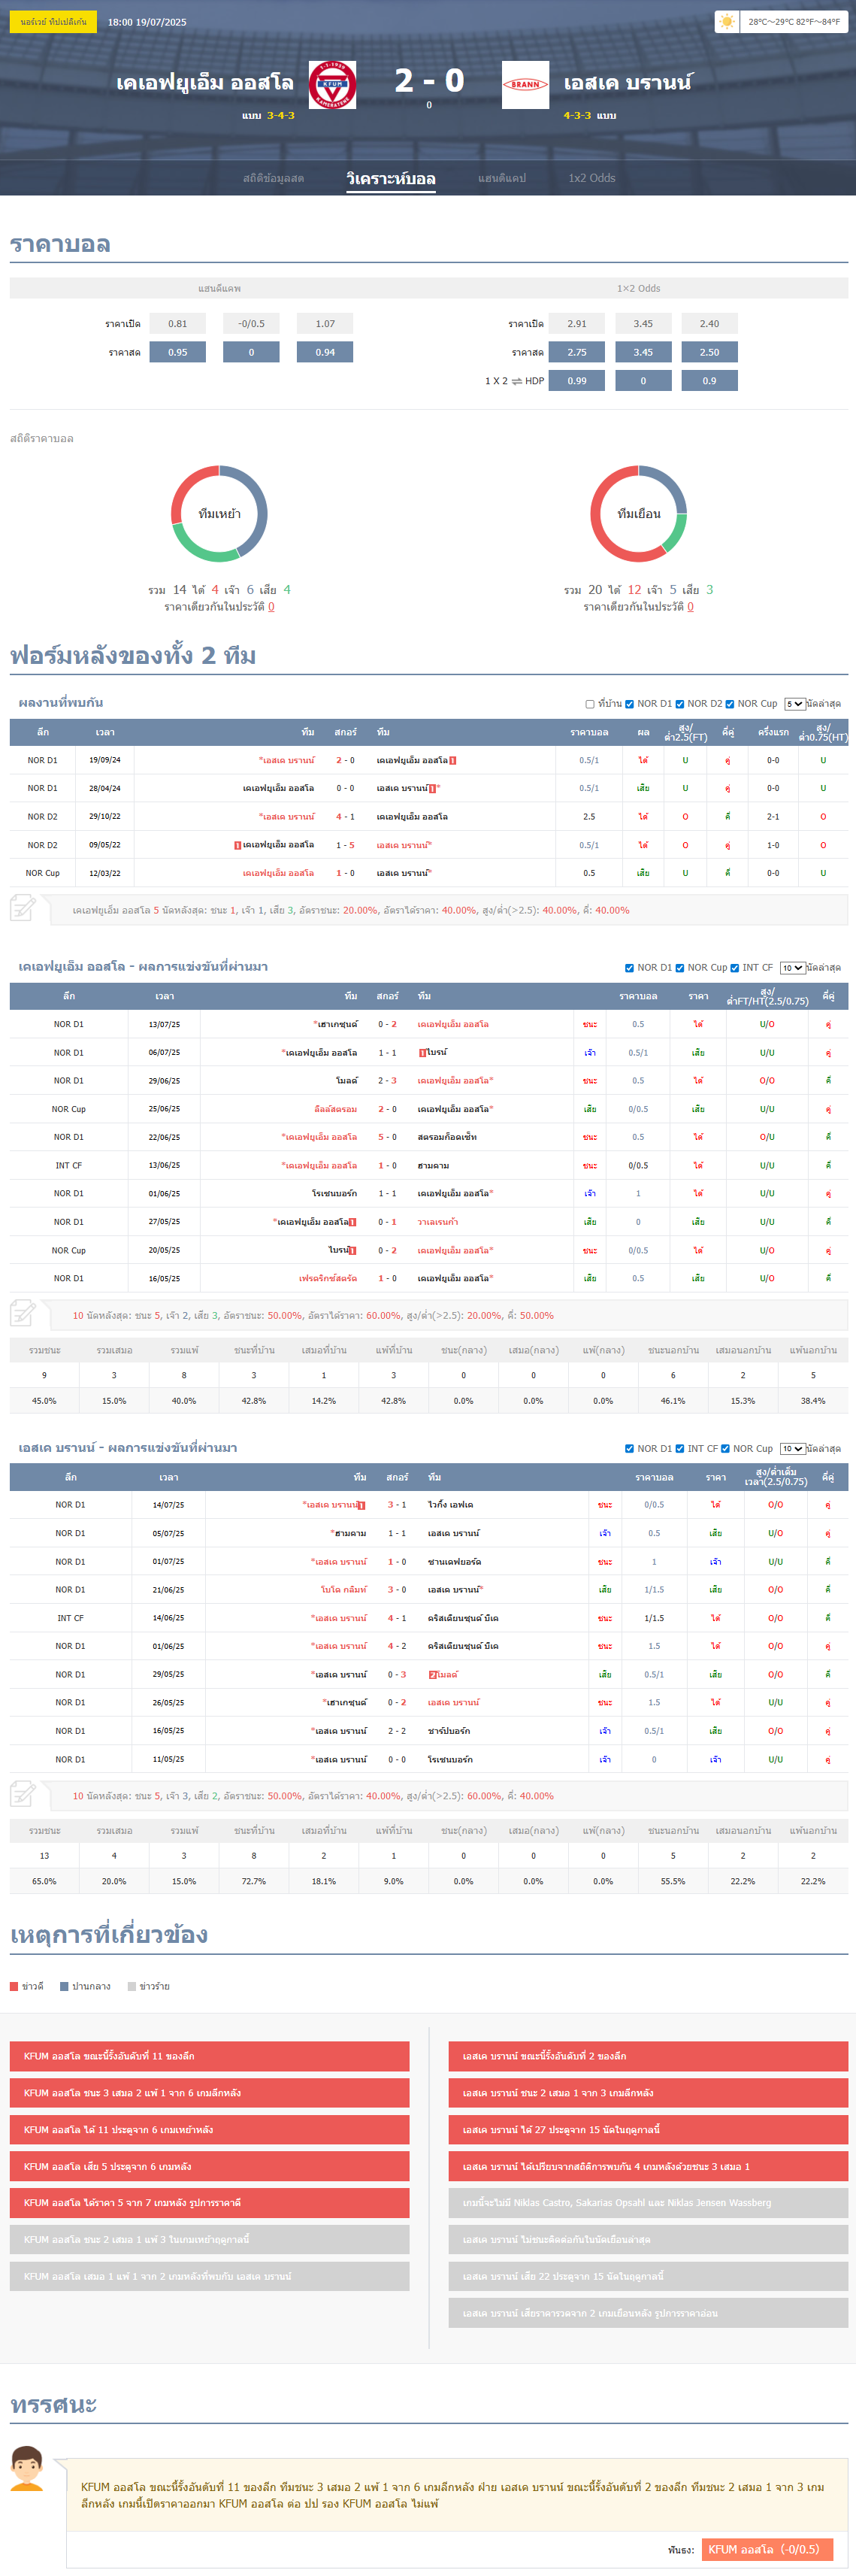Click red card icon in 28/04/24 row
Screen dimensions: 856x2576
pos(432,789)
